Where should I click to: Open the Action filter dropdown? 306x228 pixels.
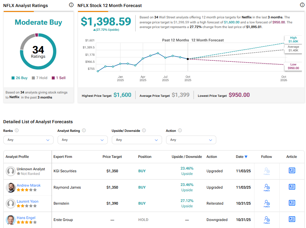tap(191, 140)
